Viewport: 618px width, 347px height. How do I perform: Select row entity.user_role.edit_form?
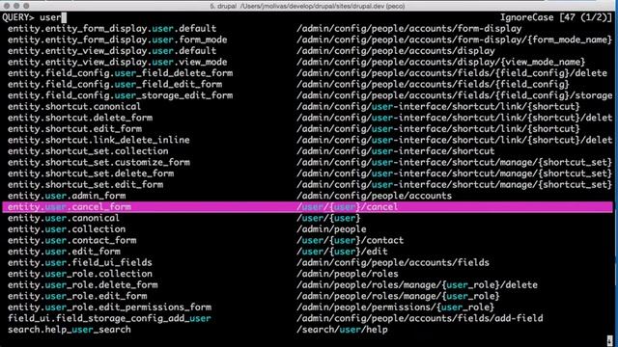(307, 296)
